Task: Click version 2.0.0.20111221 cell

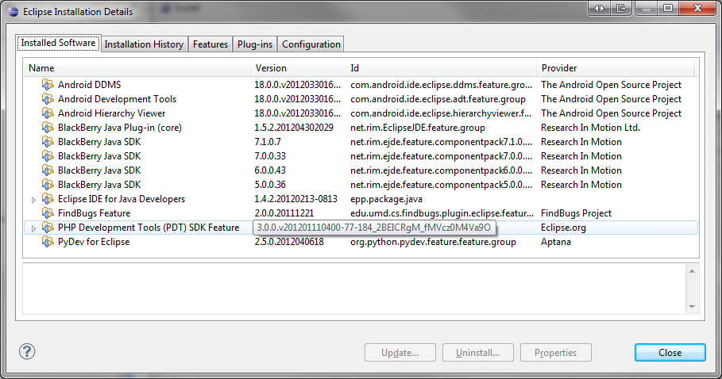Action: [x=284, y=212]
